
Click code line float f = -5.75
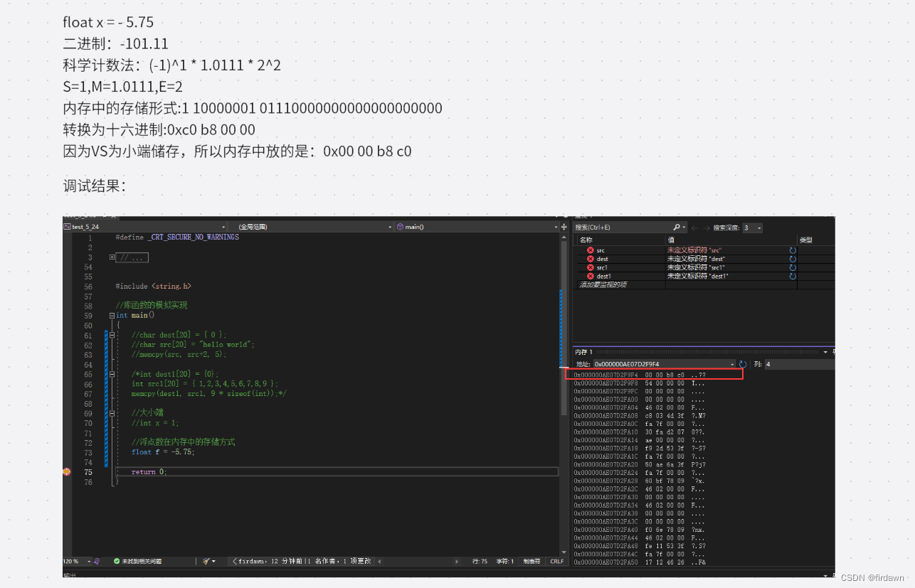[x=163, y=451]
